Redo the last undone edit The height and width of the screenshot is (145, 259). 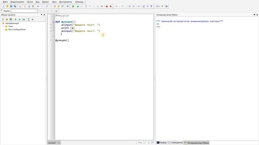(x=42, y=6)
